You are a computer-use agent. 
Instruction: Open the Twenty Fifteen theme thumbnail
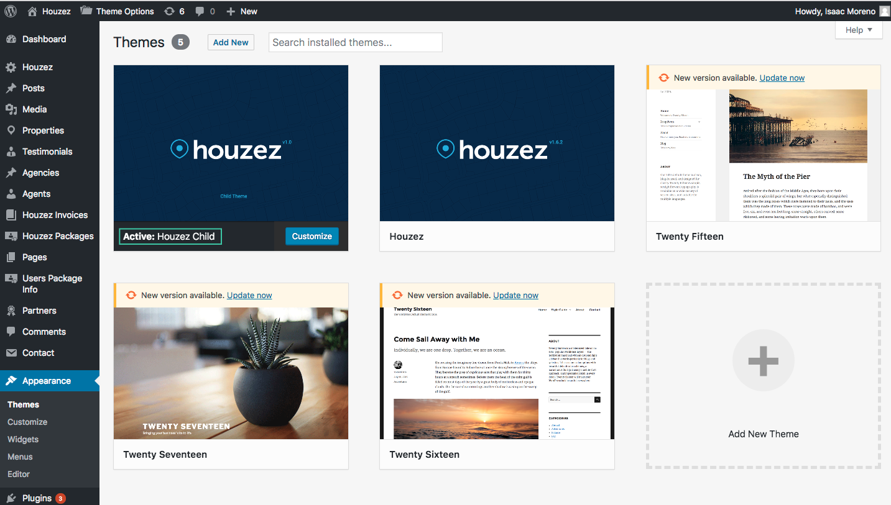(764, 155)
